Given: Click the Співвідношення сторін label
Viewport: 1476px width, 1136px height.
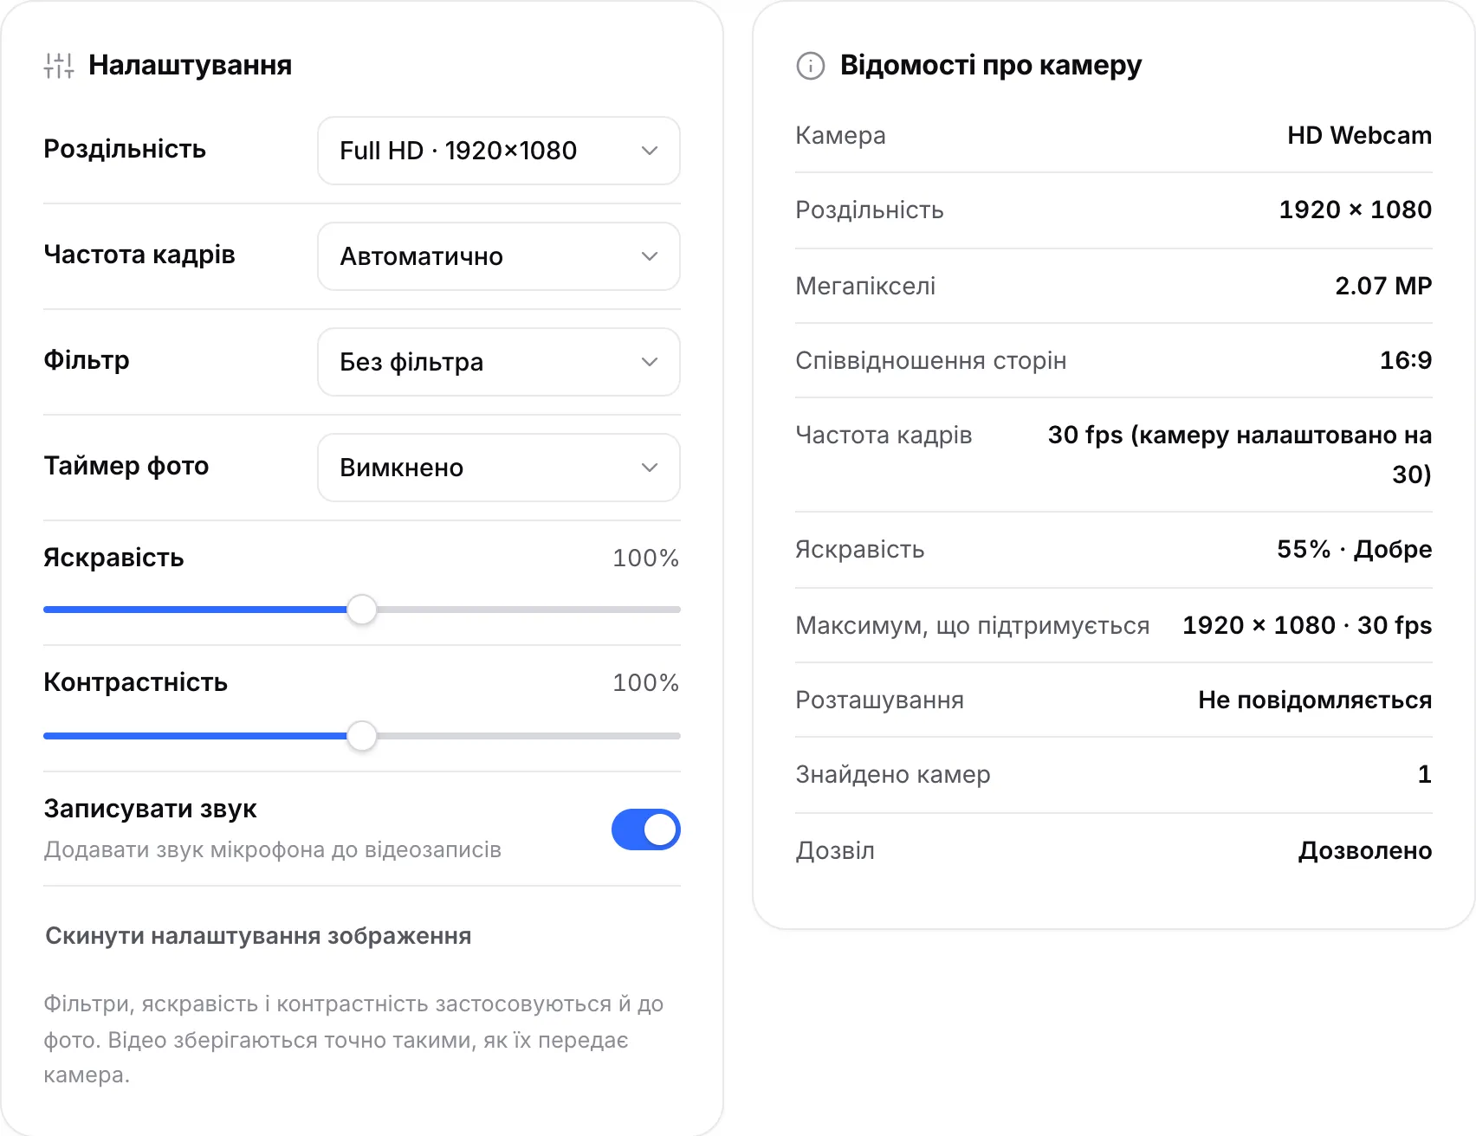Looking at the screenshot, I should (x=931, y=361).
